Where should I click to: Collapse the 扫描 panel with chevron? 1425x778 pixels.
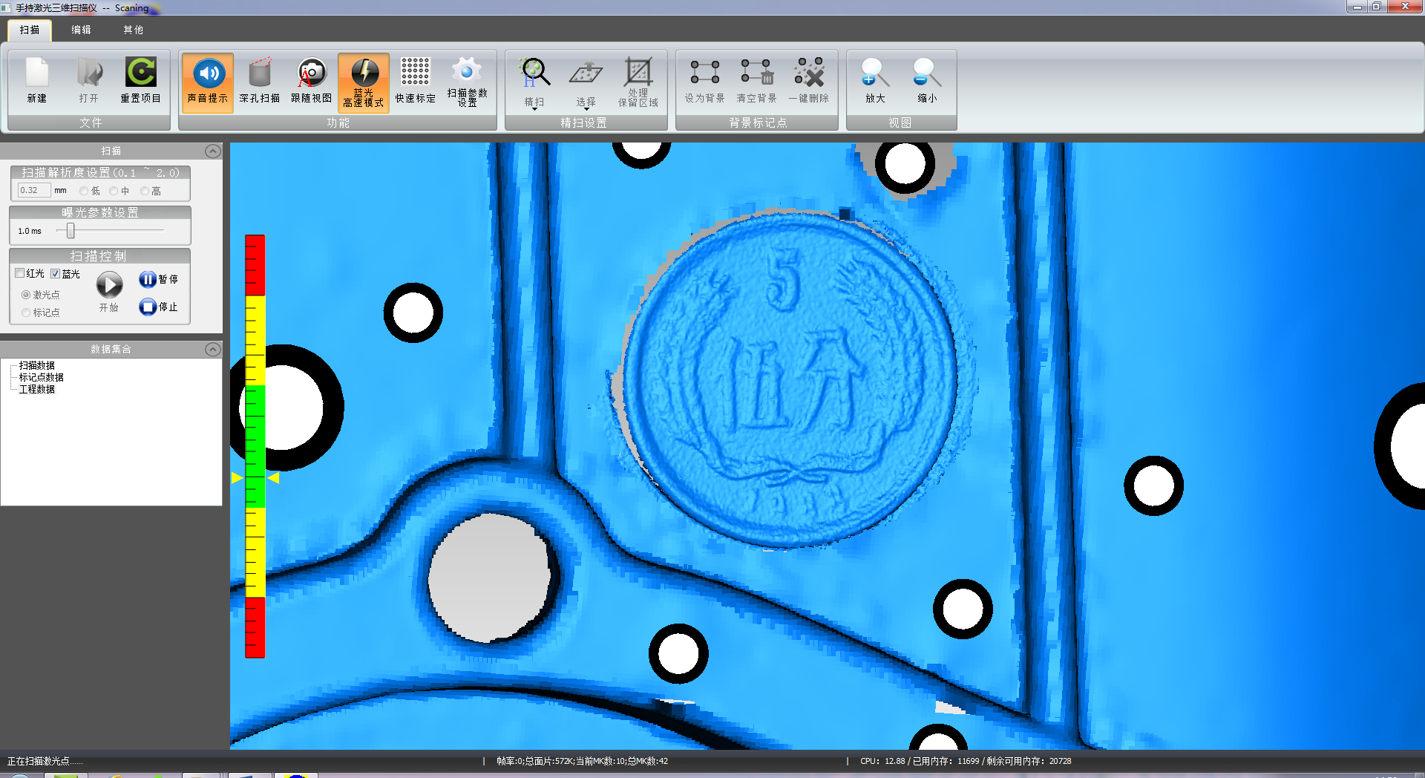212,151
